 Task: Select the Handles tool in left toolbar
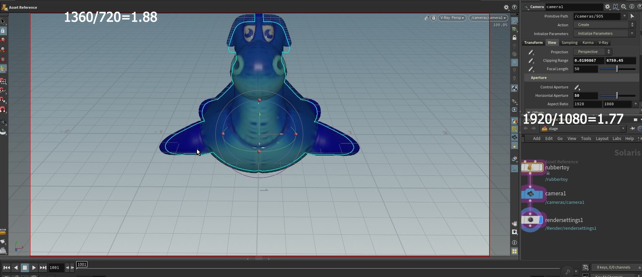coord(3,69)
